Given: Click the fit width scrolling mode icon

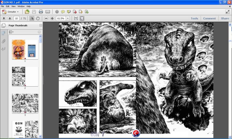Looking at the screenshot, I should [76, 18].
